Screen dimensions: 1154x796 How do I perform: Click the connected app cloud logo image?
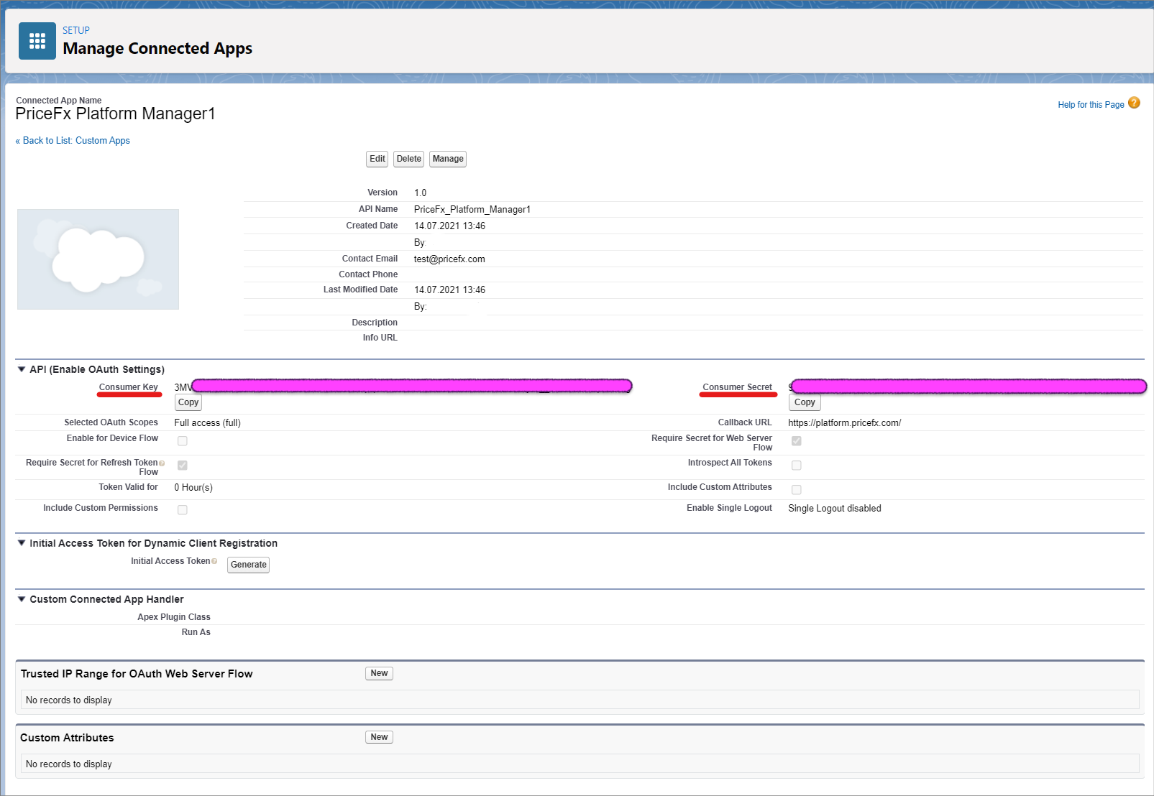[98, 259]
